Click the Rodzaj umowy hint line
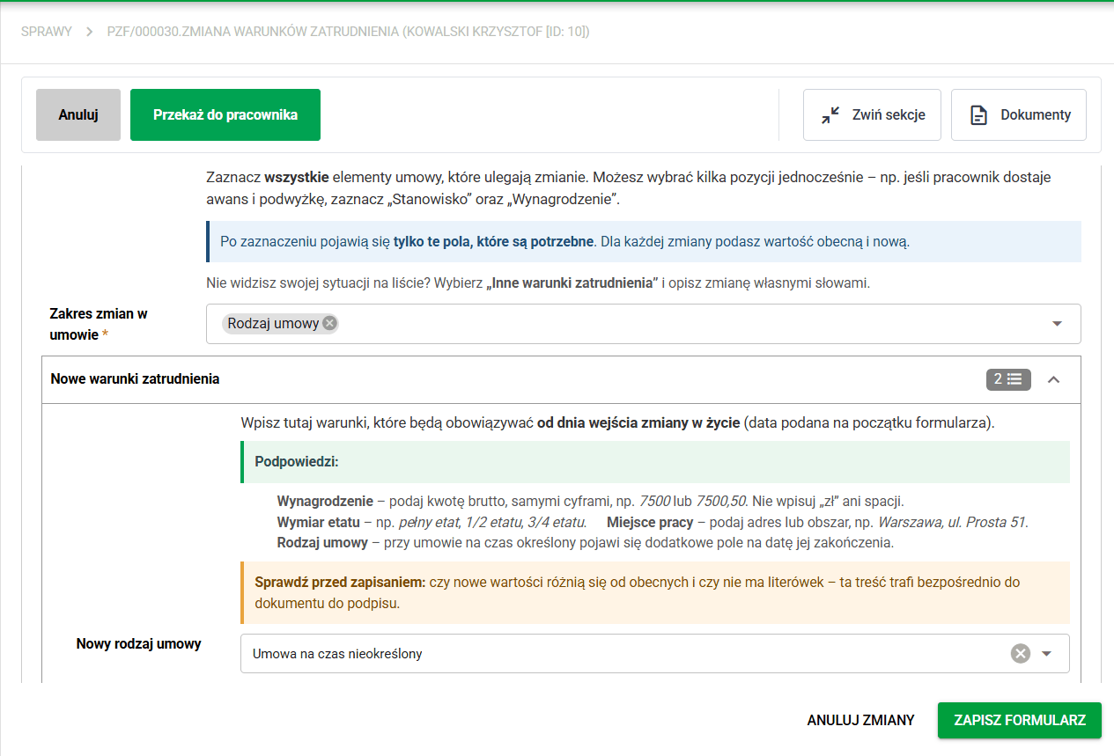 (x=585, y=542)
